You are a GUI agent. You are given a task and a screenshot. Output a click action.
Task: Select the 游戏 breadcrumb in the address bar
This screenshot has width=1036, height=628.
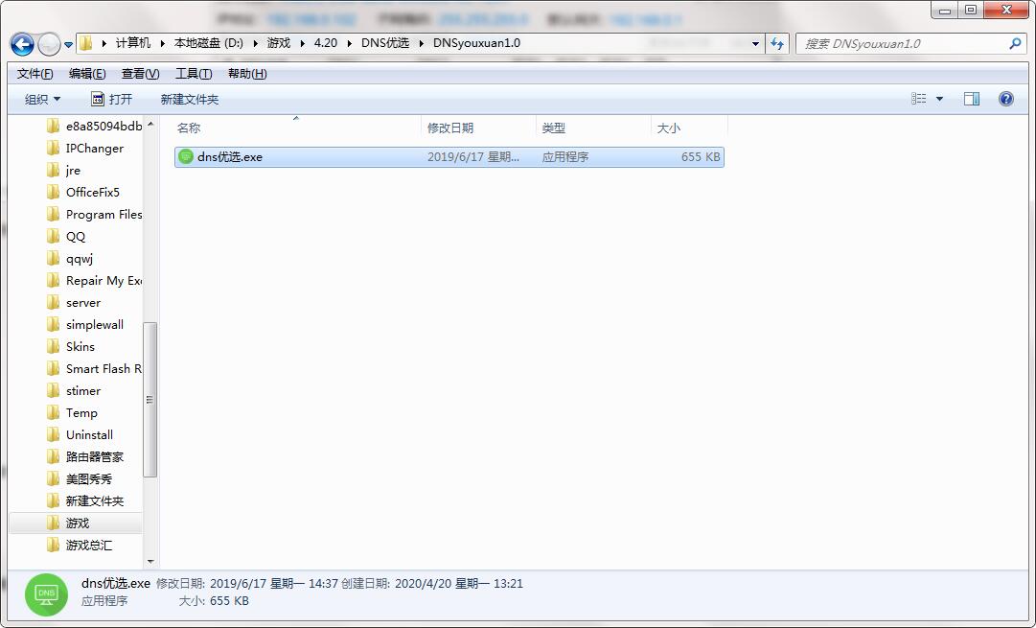tap(278, 43)
